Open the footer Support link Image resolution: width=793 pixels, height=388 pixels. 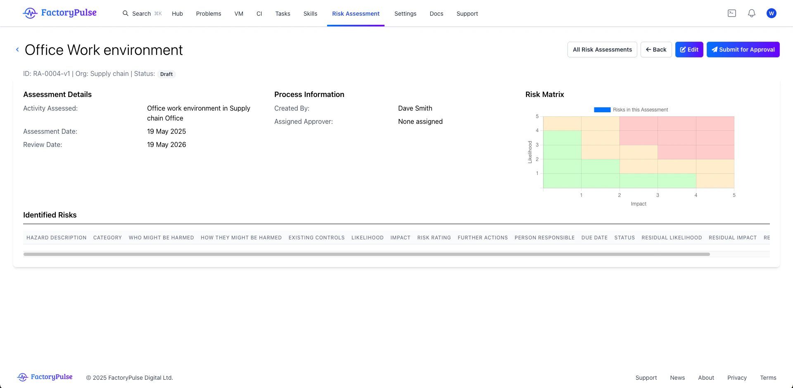646,378
